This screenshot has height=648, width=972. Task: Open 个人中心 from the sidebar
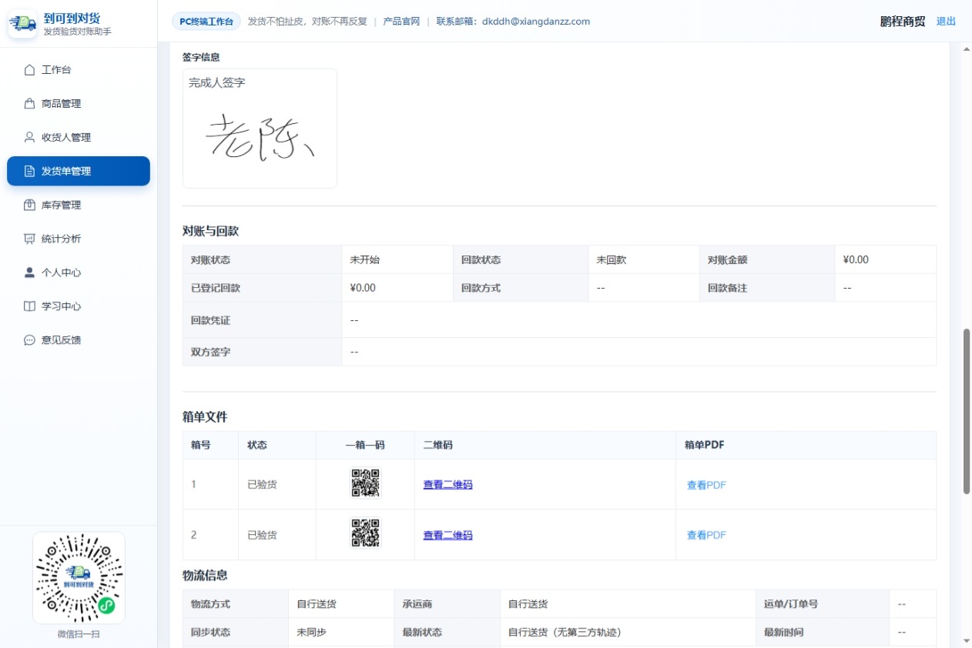click(79, 272)
